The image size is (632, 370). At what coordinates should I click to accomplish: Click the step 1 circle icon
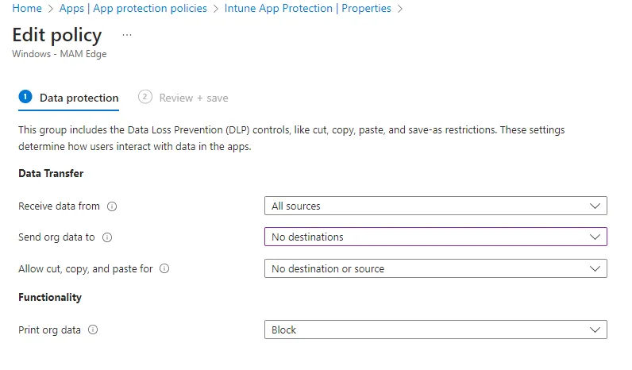tap(25, 97)
